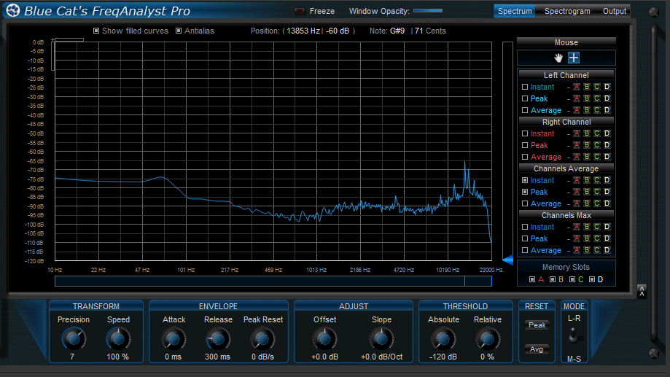This screenshot has width=670, height=377.
Task: Assign Right Channel Average to slot D
Action: [607, 157]
